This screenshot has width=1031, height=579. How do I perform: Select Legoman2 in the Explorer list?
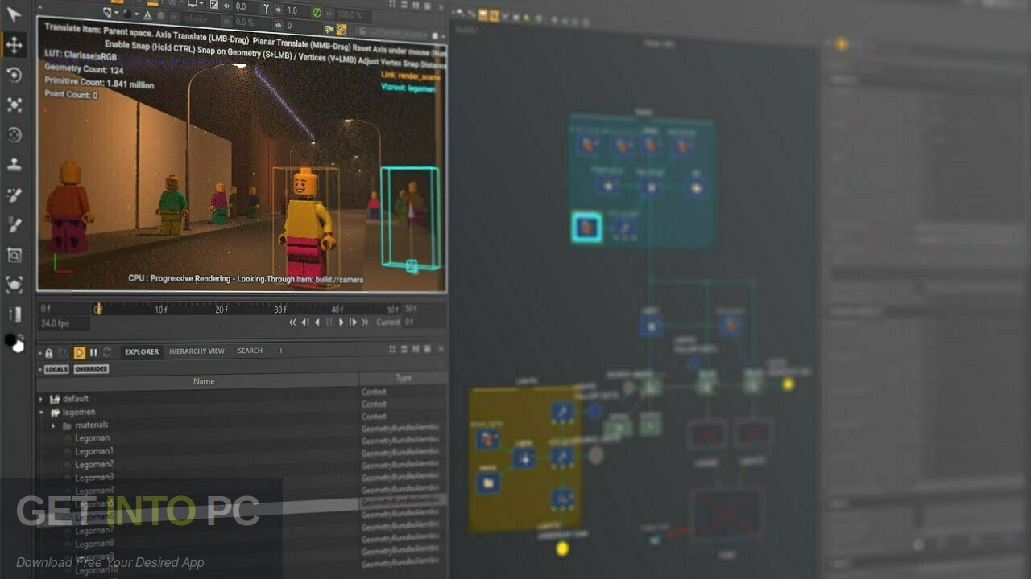click(94, 464)
